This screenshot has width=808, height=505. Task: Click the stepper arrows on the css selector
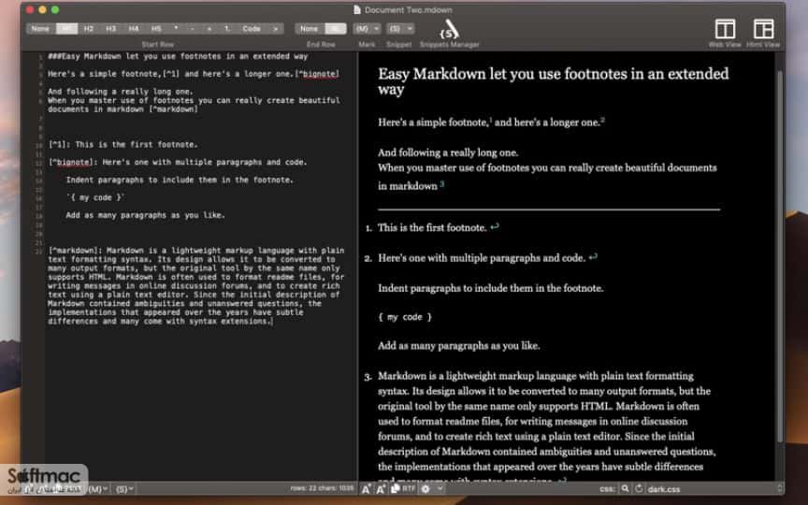click(780, 488)
